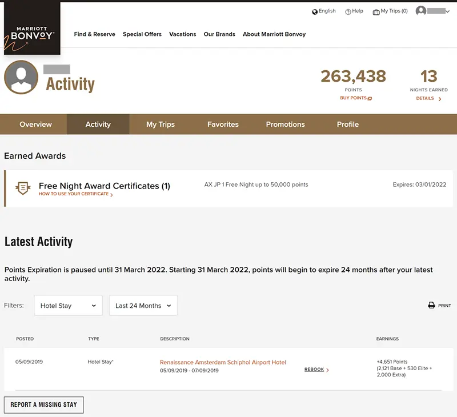Open the Special Offers menu

(142, 34)
